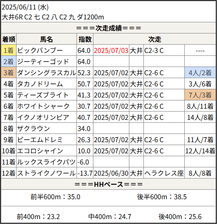Click the blue 4人/2着 result cell
Screen dimensions: 217x224
pos(200,73)
